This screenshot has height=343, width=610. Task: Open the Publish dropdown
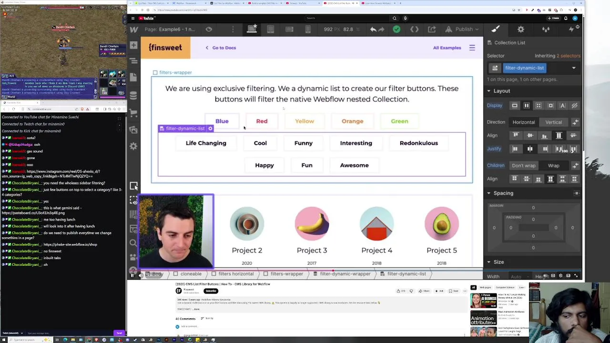click(461, 30)
